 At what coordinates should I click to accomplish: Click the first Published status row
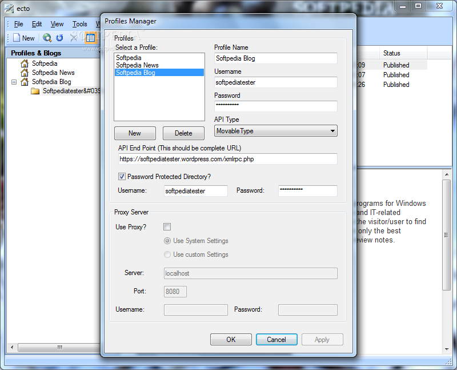click(x=396, y=65)
